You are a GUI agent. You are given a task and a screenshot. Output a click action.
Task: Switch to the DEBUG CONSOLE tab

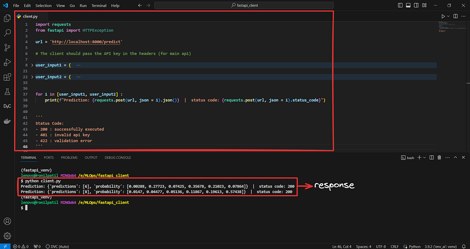tap(118, 157)
